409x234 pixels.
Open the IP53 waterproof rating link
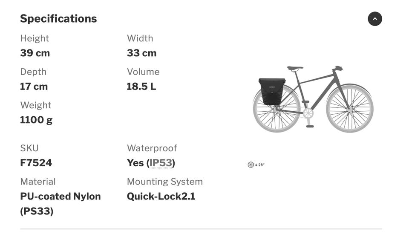[x=161, y=163]
